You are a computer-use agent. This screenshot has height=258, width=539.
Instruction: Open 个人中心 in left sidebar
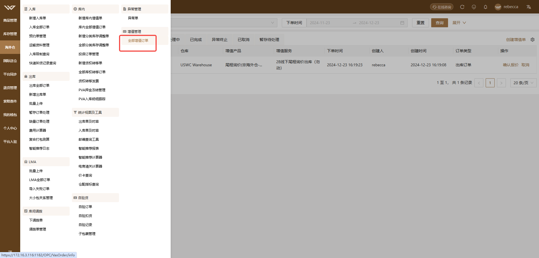point(10,128)
